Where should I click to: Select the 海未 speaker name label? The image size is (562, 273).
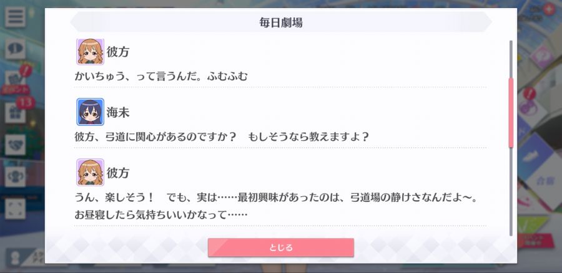pyautogui.click(x=118, y=112)
